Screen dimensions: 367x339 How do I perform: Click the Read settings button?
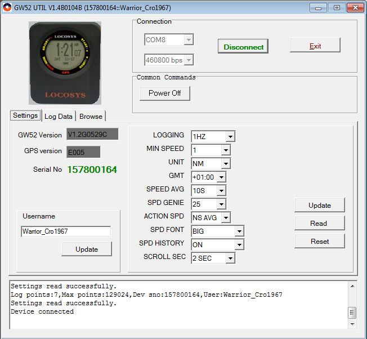319,223
